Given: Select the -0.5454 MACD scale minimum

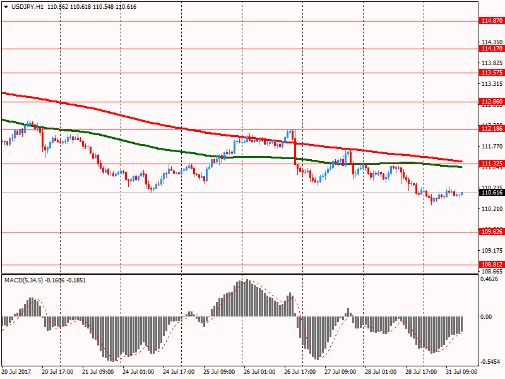Looking at the screenshot, I should [489, 362].
